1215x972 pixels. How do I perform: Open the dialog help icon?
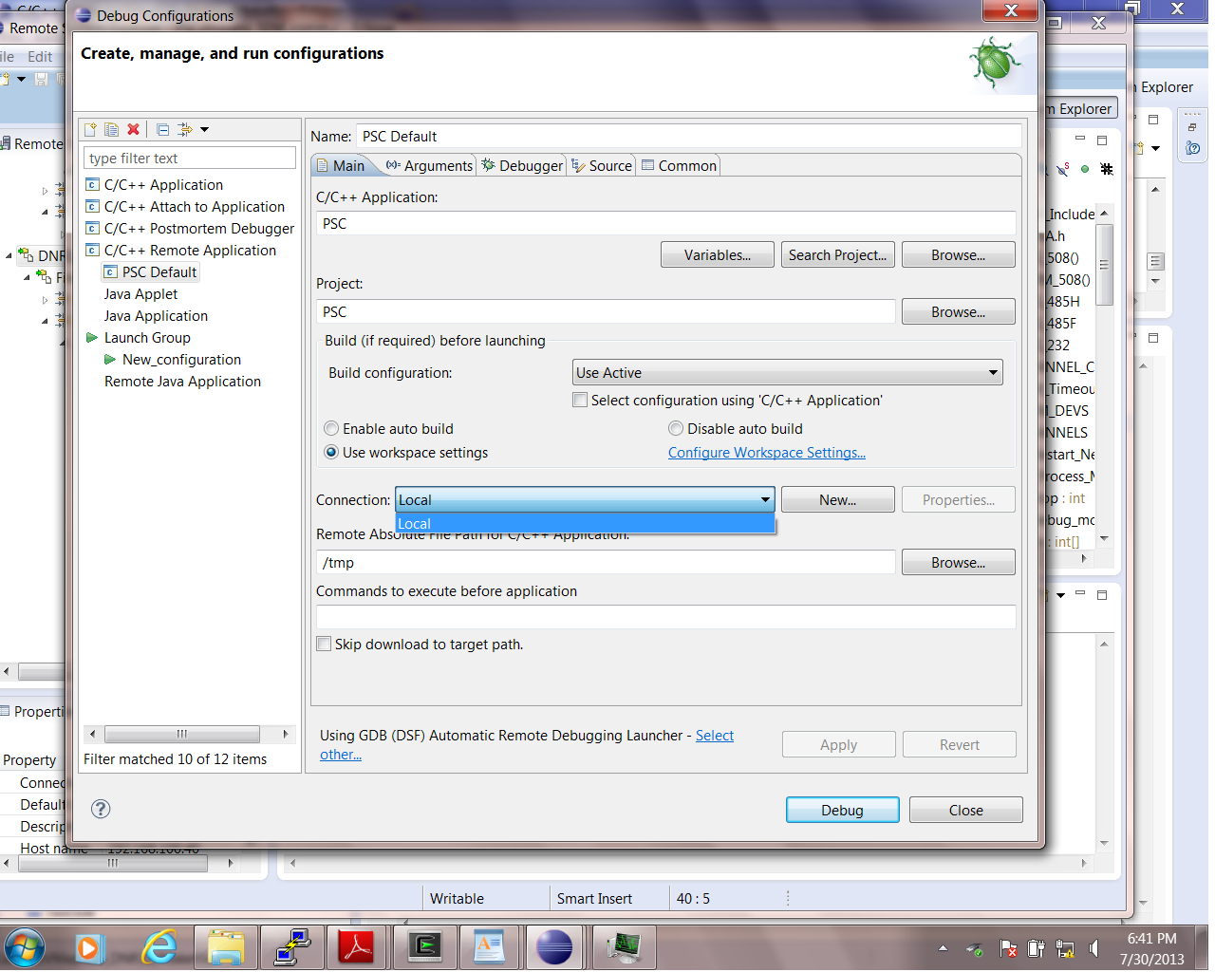coord(101,809)
